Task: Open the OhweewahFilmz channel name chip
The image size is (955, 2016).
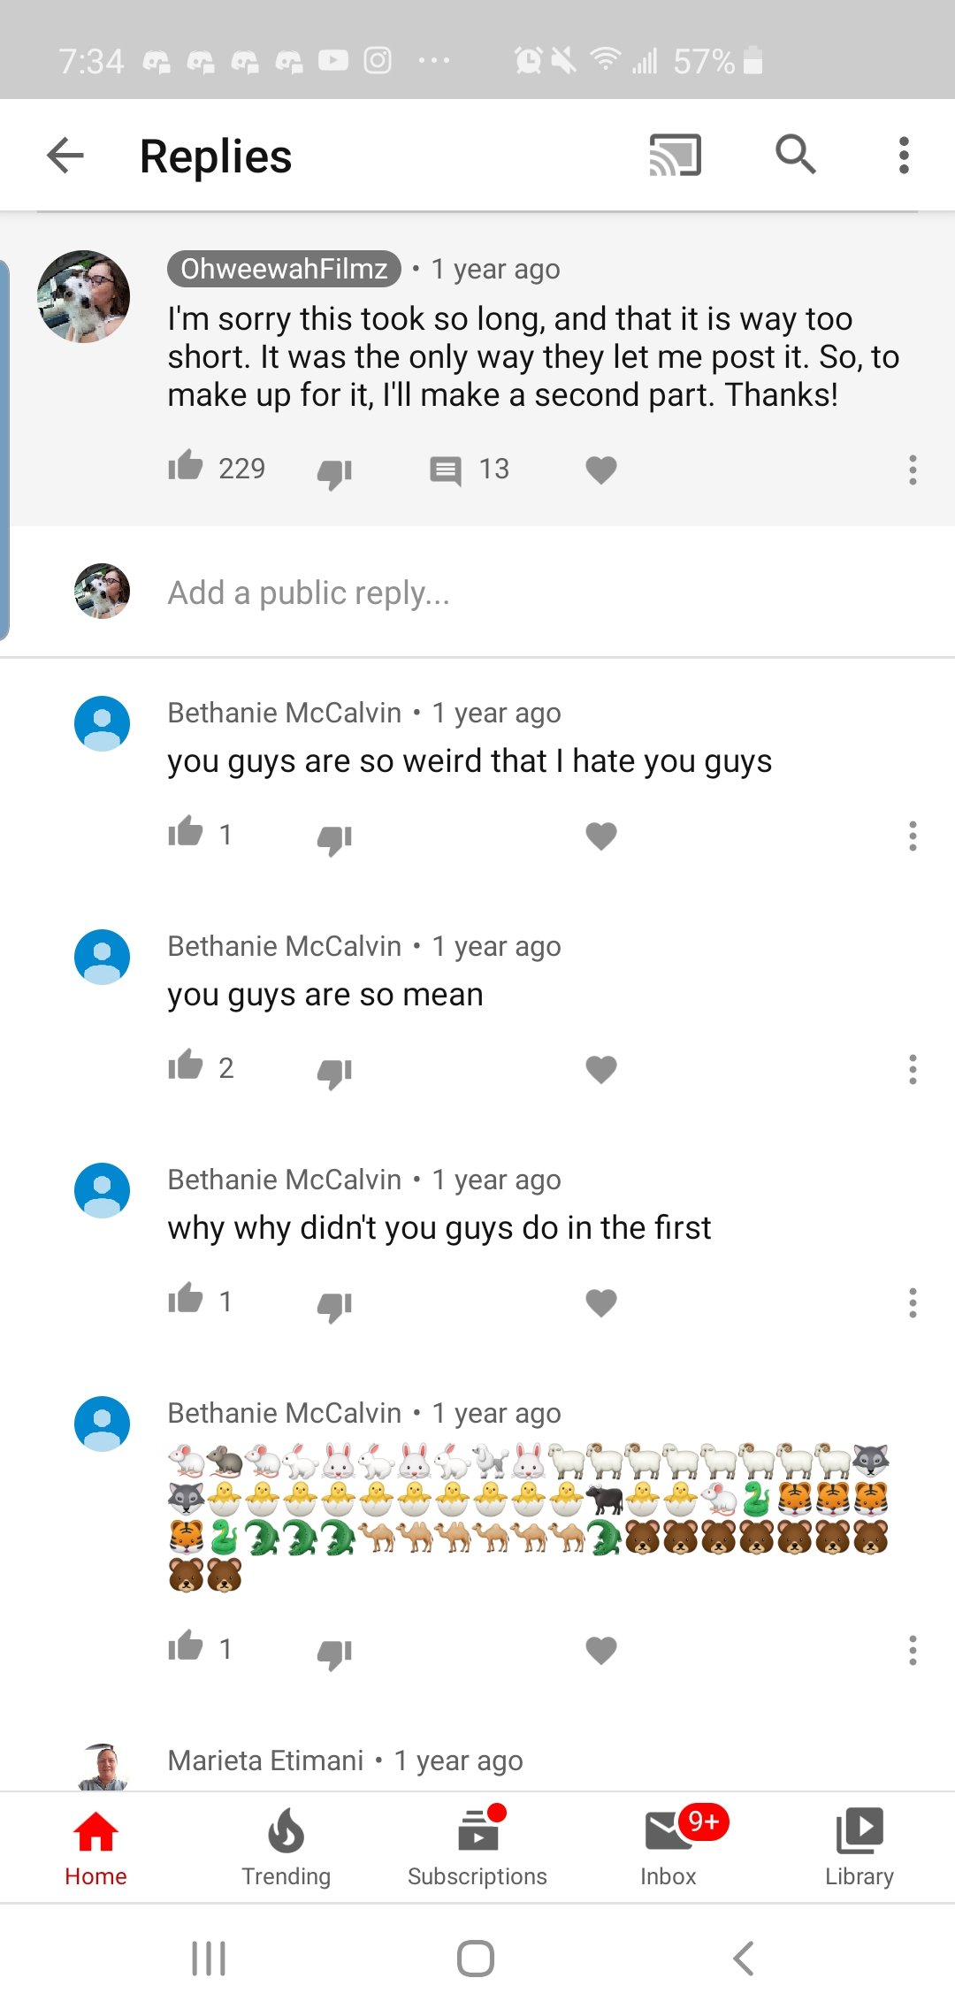Action: tap(284, 268)
